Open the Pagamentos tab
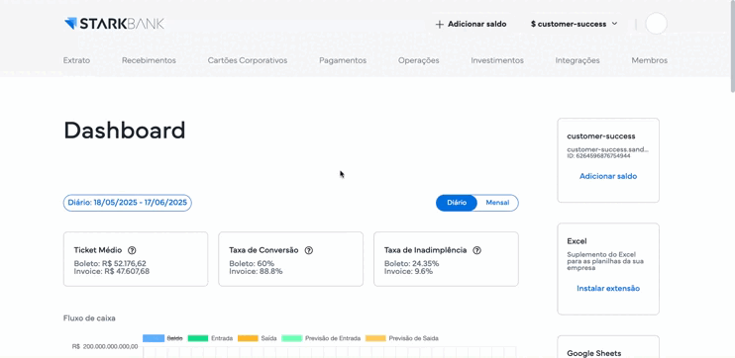The height and width of the screenshot is (358, 735). pyautogui.click(x=343, y=60)
